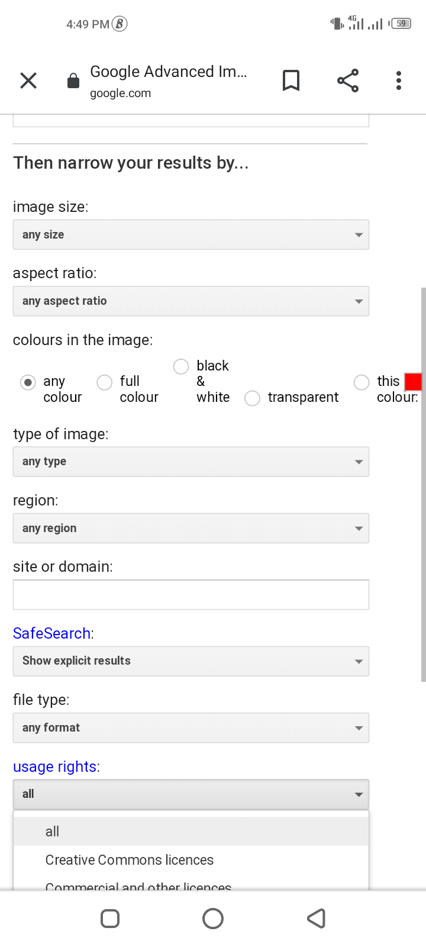This screenshot has height=947, width=426.
Task: Click the red colour swatch
Action: point(413,382)
